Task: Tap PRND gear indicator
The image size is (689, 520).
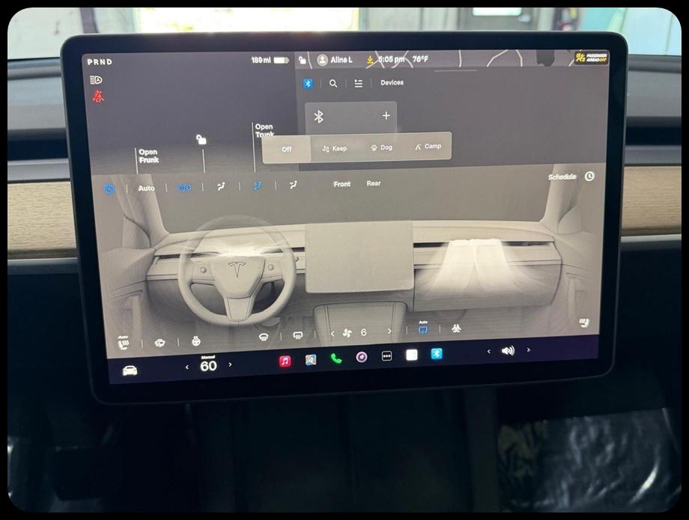Action: 100,62
